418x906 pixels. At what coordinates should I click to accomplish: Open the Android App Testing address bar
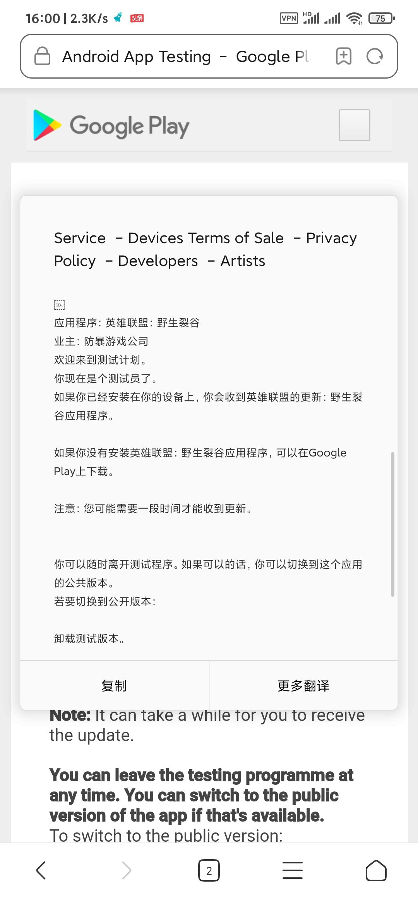click(209, 56)
